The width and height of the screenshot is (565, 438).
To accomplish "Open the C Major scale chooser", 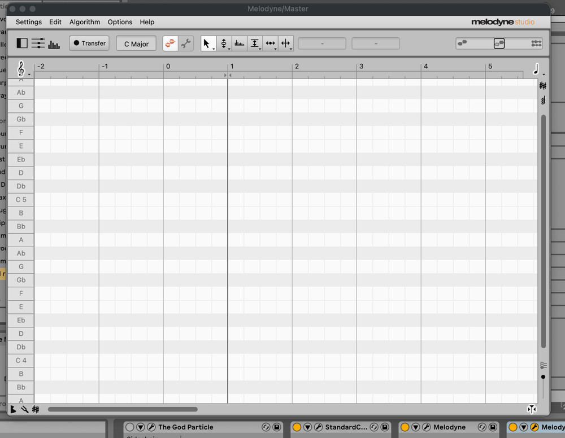I will pos(136,43).
